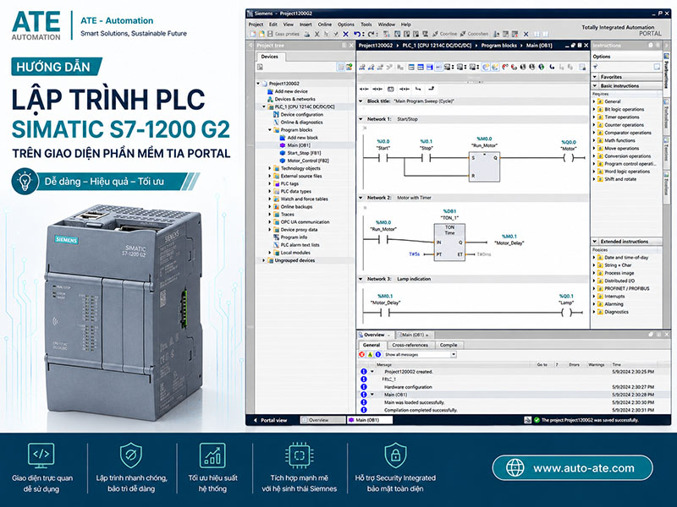Image resolution: width=677 pixels, height=507 pixels.
Task: Open the Show all messages dropdown
Action: 454,354
